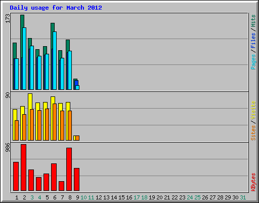Viewport: 259px width, 203px height.
Task: Click the 'Hits' legend label
Action: point(253,21)
